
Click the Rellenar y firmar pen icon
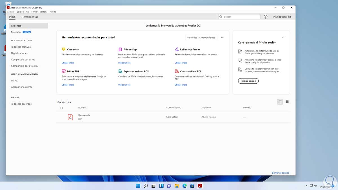click(x=177, y=49)
